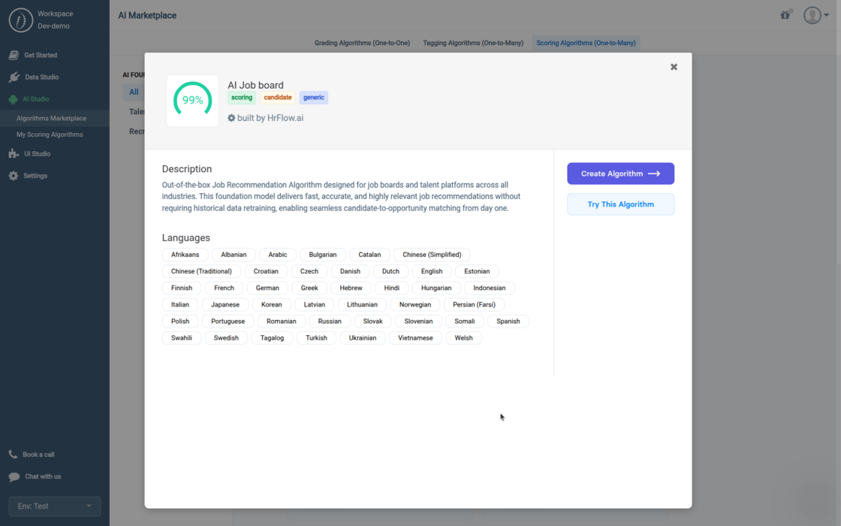Click the Portuguese language chip

pyautogui.click(x=228, y=321)
